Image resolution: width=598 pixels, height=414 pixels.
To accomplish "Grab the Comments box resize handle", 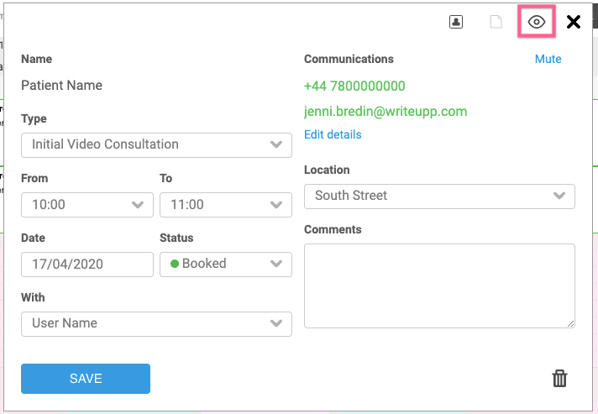I will (x=570, y=323).
